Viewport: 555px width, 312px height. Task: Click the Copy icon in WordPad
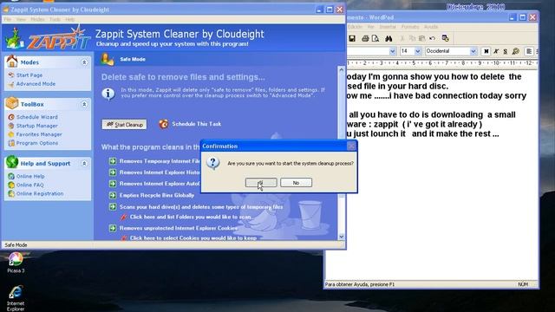[x=413, y=38]
